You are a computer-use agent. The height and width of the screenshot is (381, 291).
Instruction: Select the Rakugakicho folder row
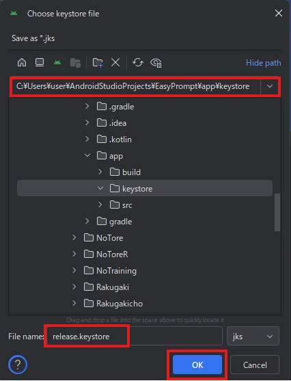(x=145, y=303)
